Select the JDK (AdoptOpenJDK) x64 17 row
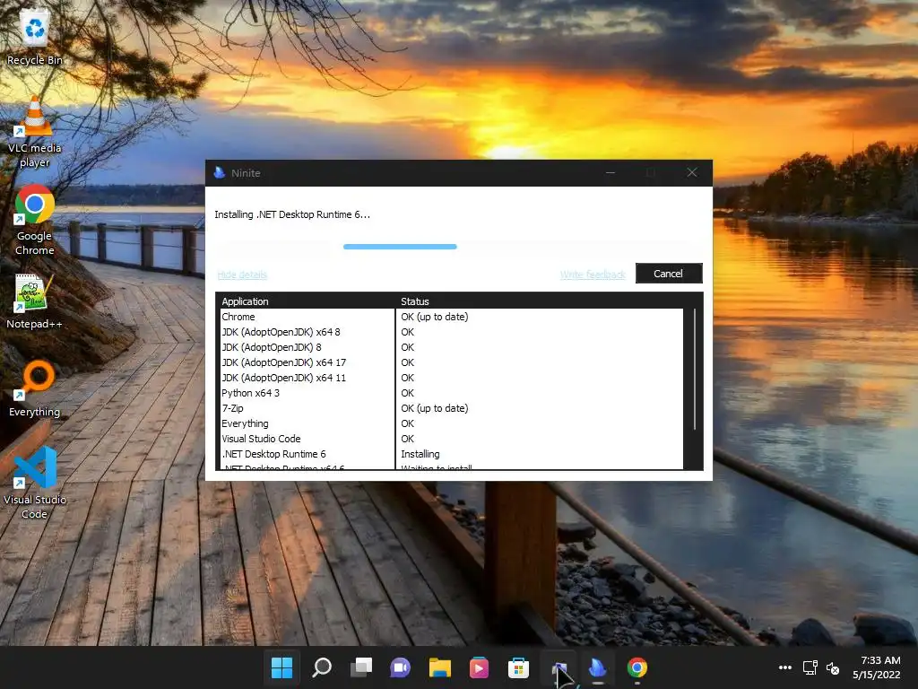 452,362
